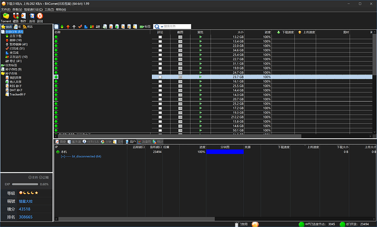Open the statistics (统计) detail tab

158,142
